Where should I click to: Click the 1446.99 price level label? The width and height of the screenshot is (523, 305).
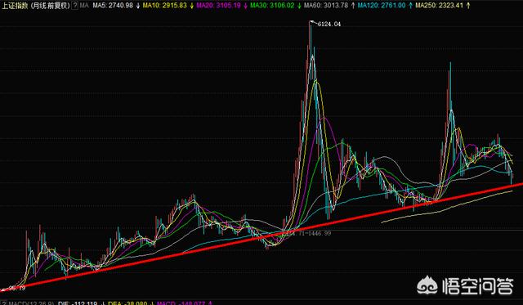pos(320,233)
